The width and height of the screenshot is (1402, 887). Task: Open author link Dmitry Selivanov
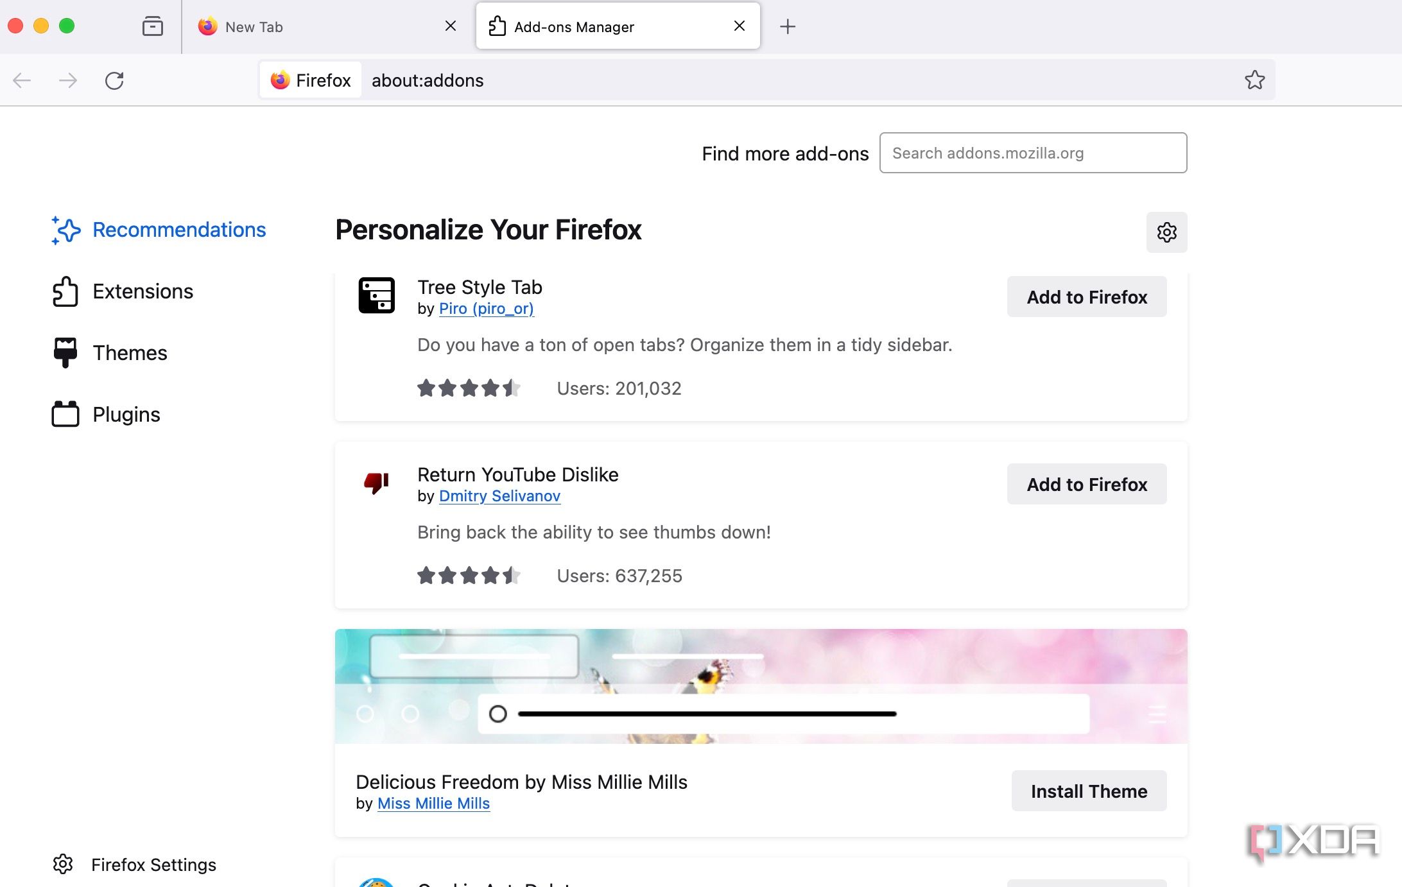click(499, 496)
